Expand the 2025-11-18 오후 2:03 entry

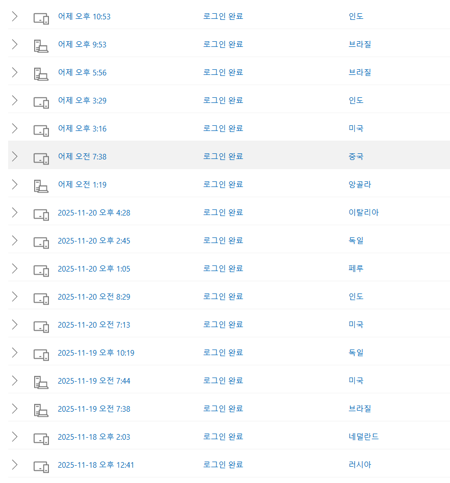pyautogui.click(x=14, y=437)
